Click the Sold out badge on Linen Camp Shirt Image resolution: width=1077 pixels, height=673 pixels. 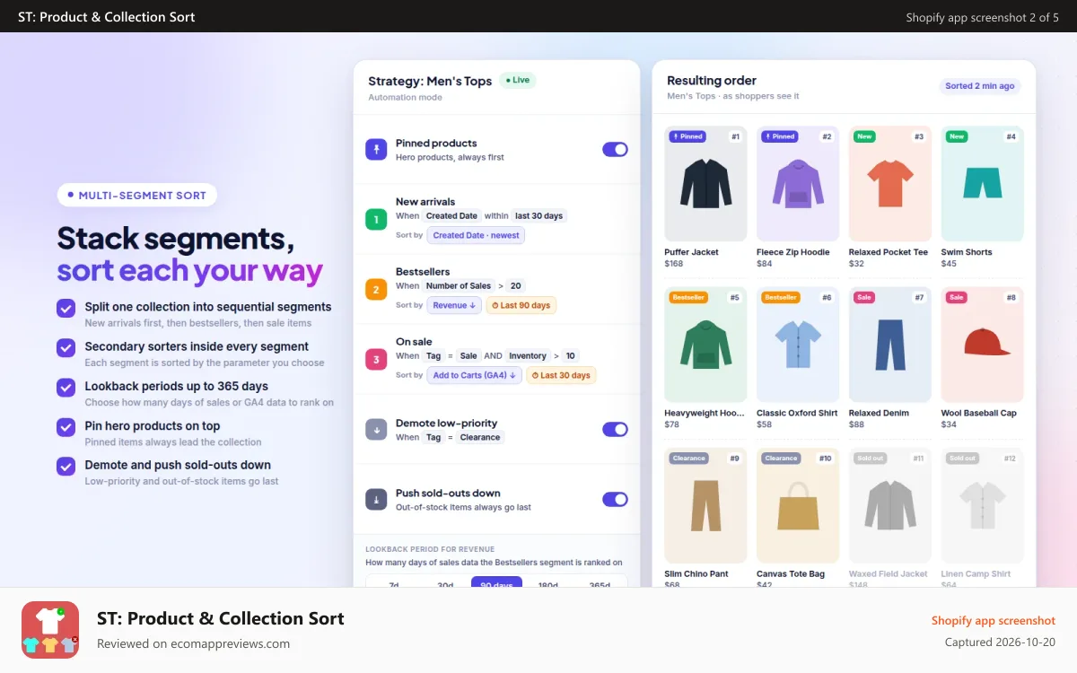click(963, 458)
